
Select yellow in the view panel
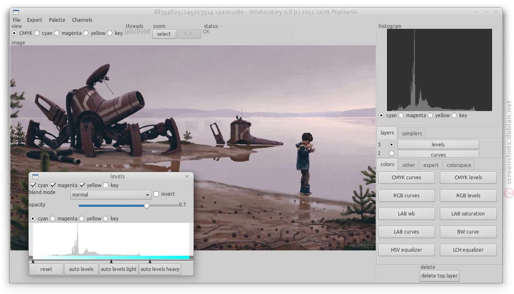click(x=86, y=33)
